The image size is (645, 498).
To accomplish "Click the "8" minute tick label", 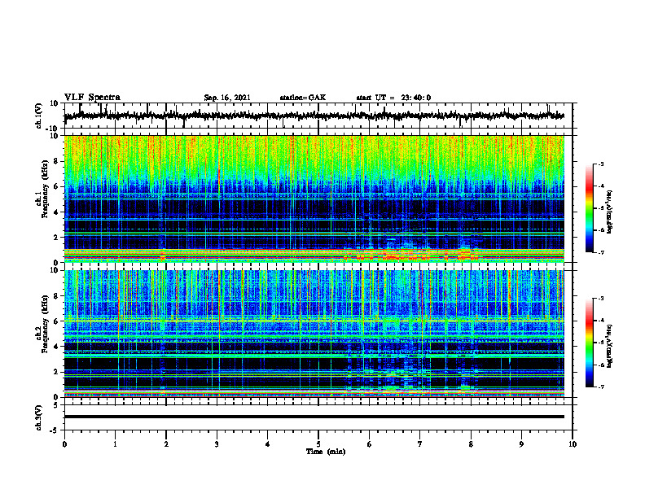I will click(x=471, y=444).
